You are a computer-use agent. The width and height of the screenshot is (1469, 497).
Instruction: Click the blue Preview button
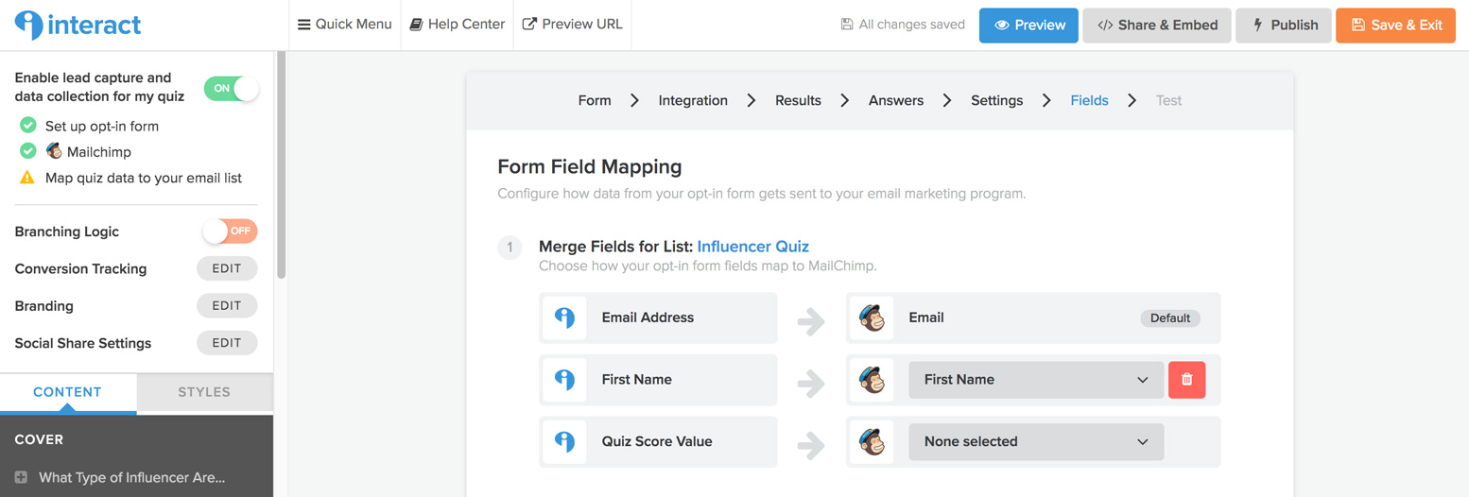(x=1028, y=26)
